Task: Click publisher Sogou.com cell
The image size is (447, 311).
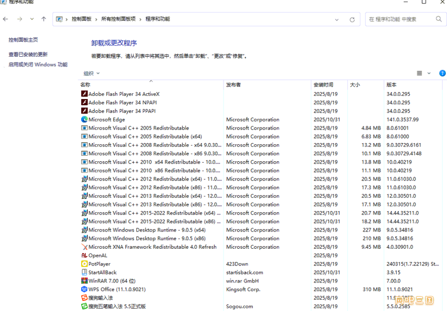Action: coord(240,307)
